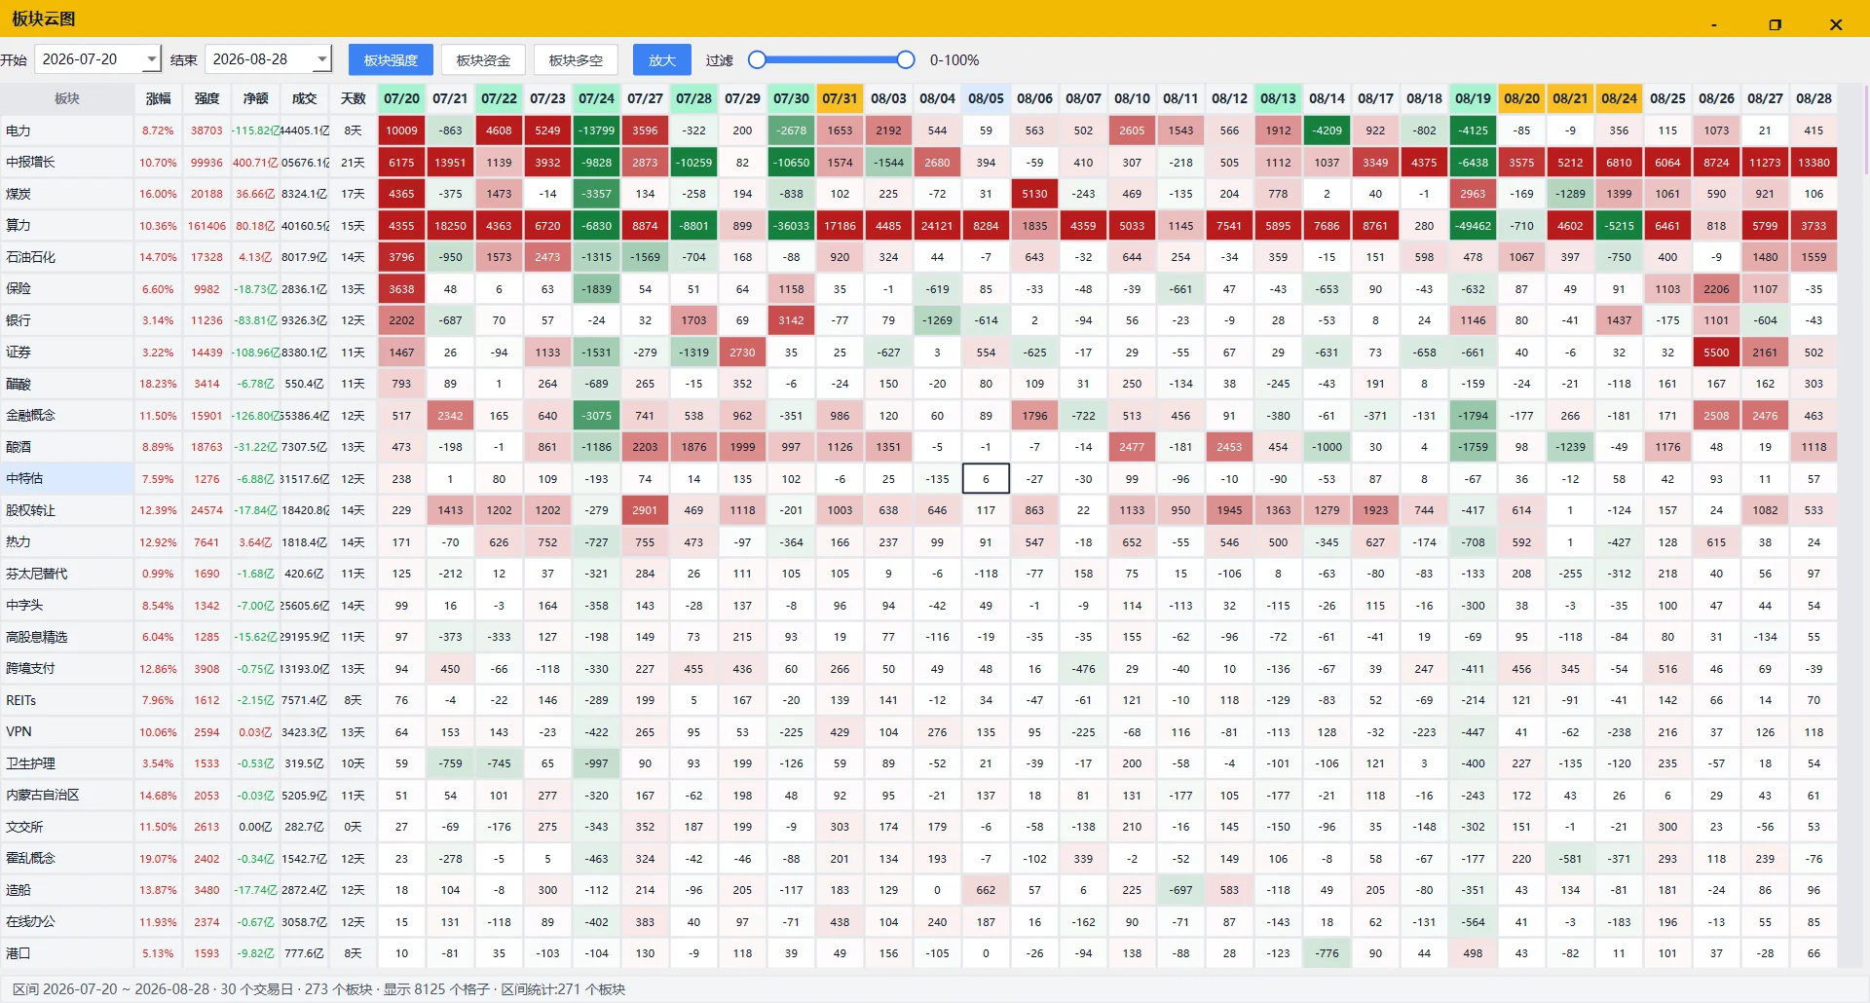
Task: Select the 中报增长 sector row
Action: tap(67, 163)
